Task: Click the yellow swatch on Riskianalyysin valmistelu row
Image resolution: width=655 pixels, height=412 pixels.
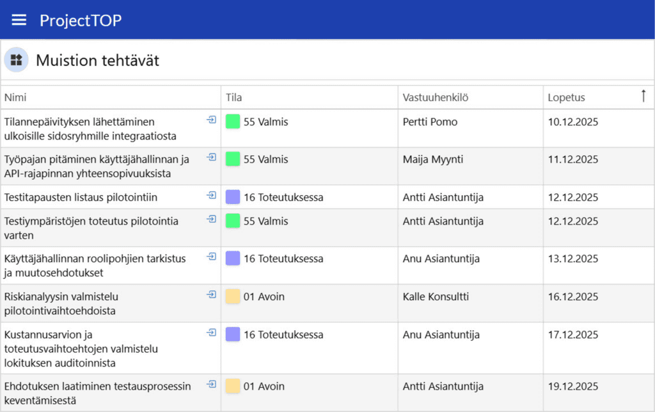Action: 233,296
